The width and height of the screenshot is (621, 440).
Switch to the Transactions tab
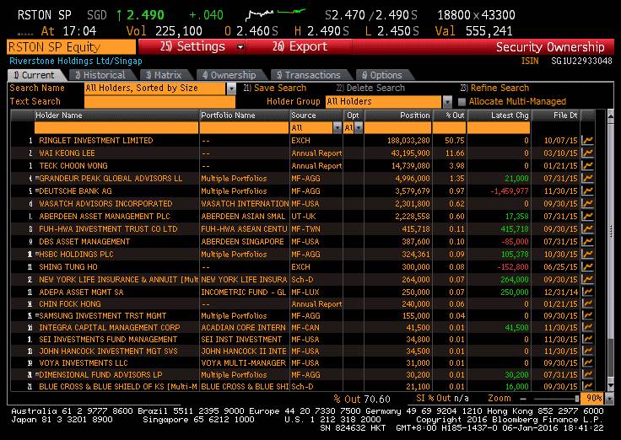(309, 75)
